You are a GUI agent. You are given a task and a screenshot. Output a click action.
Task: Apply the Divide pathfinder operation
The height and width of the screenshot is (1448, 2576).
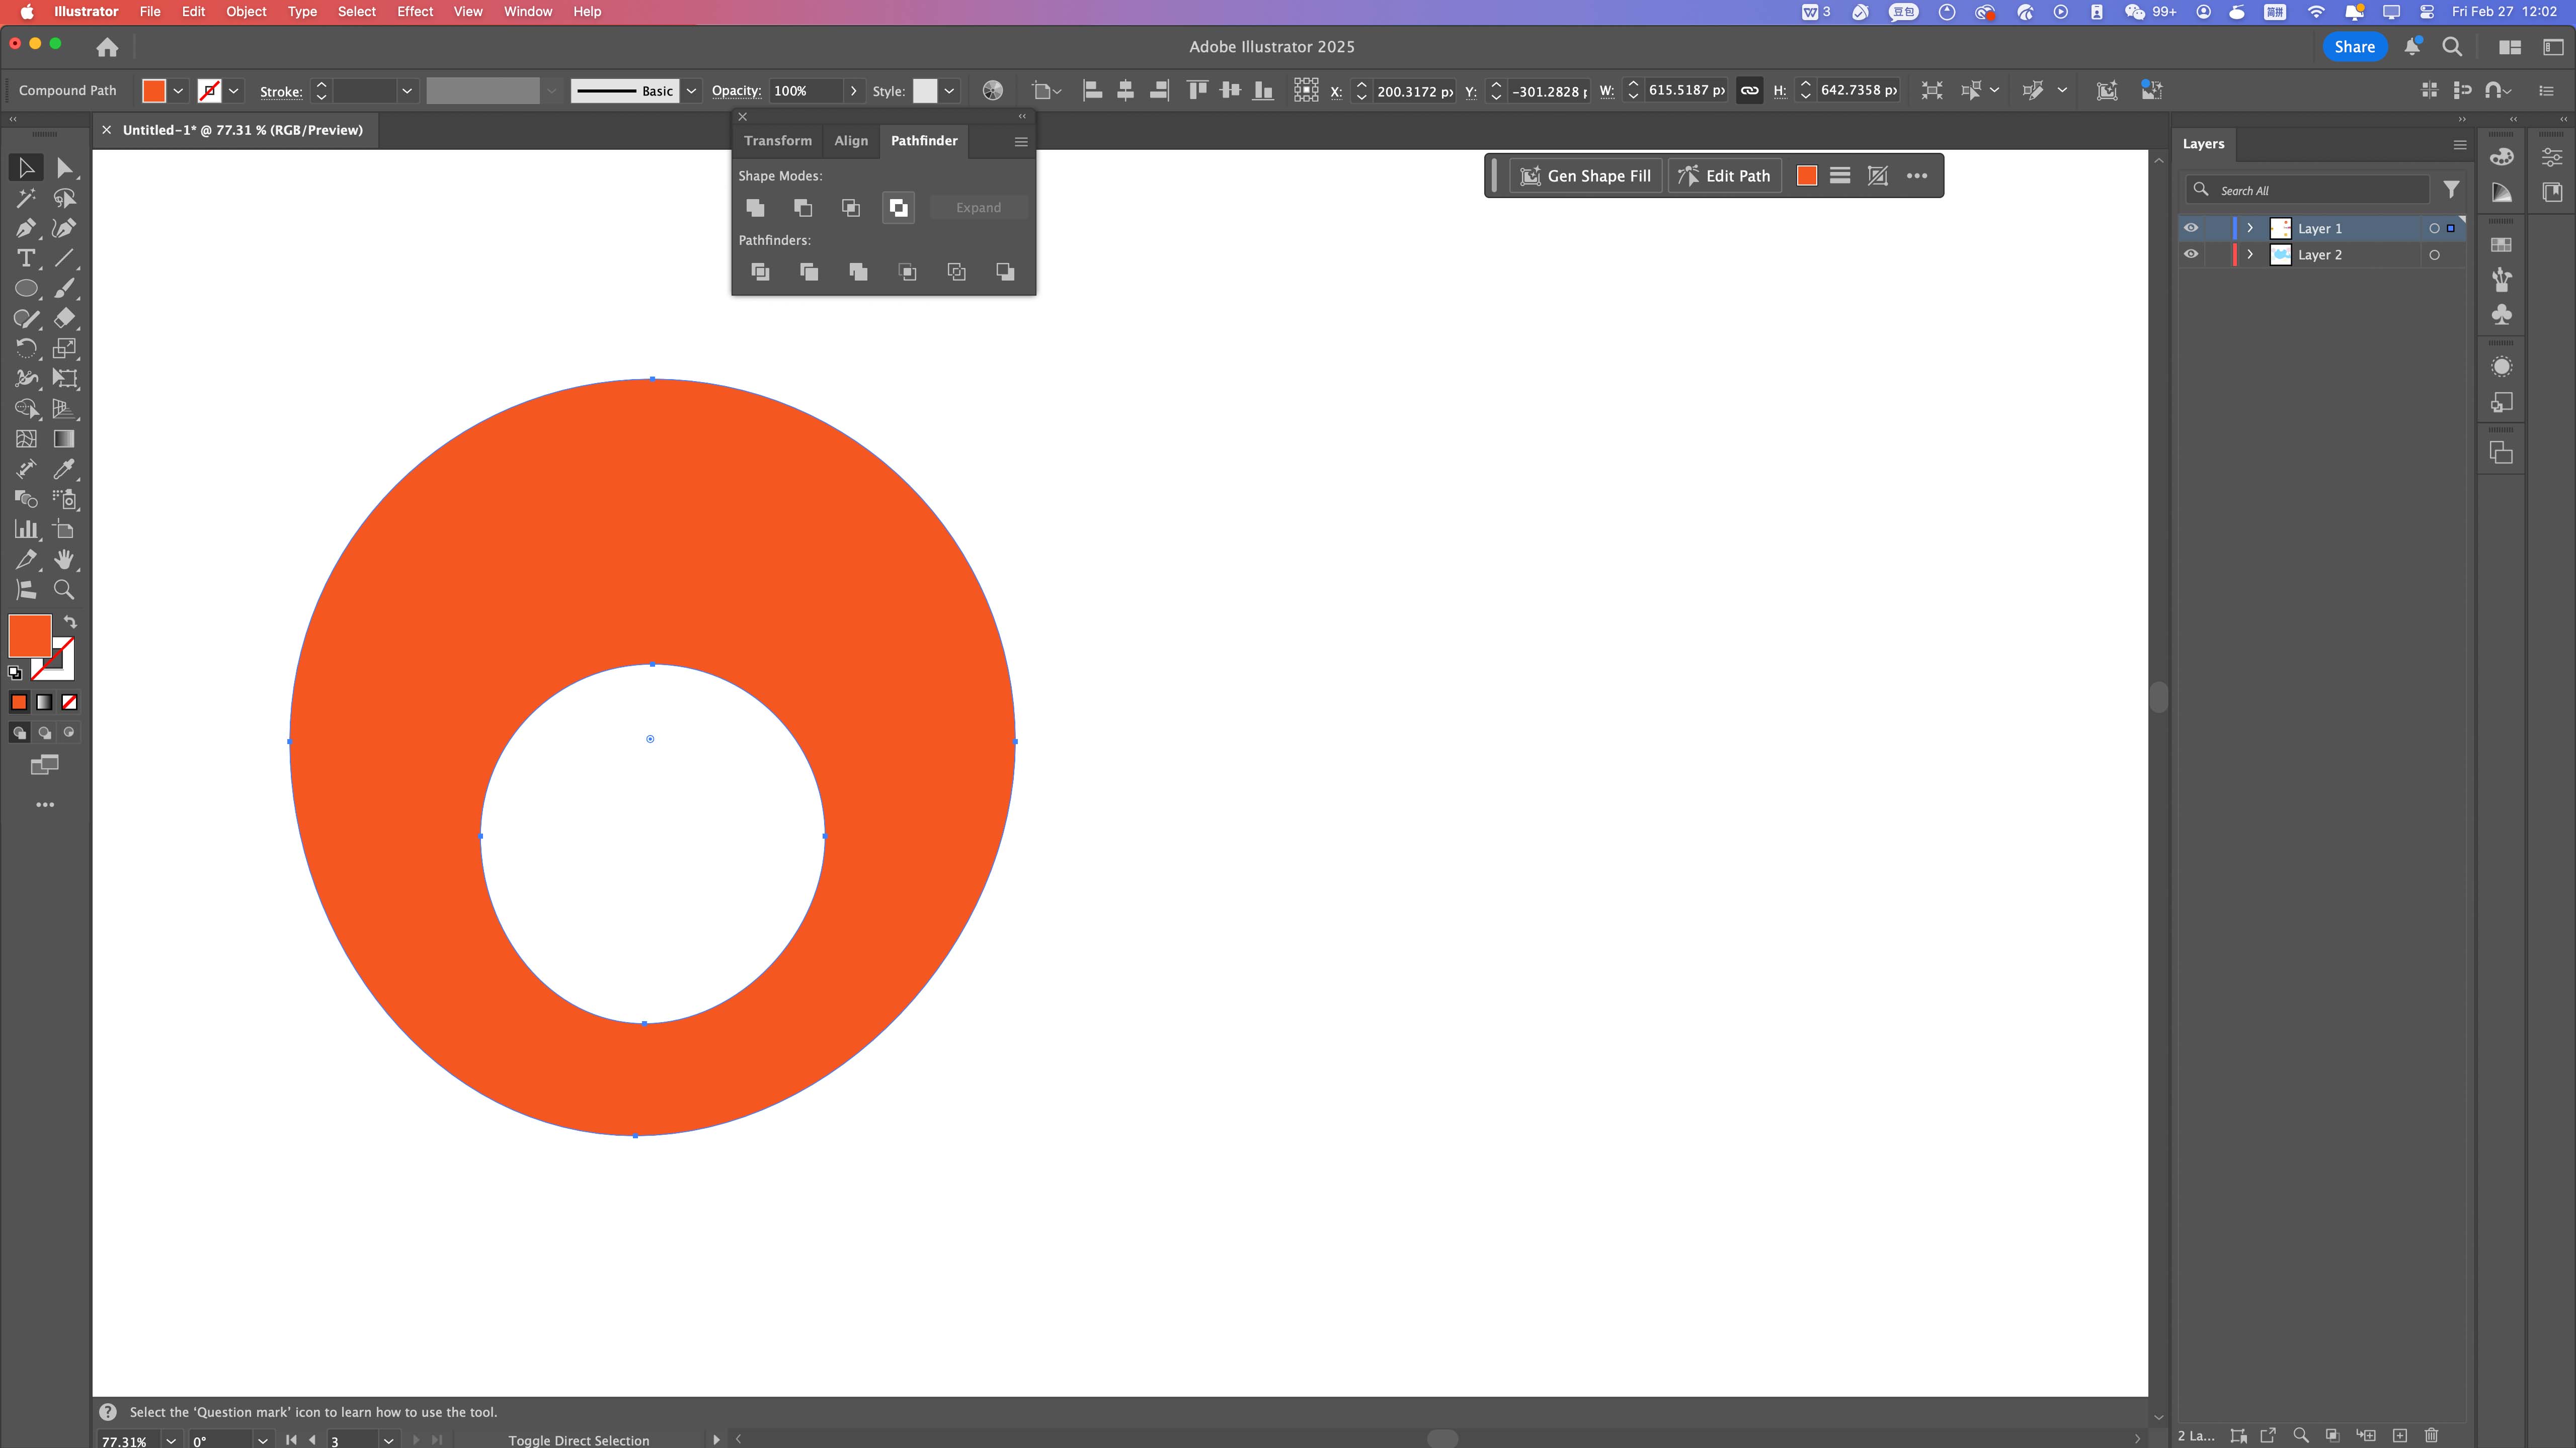pyautogui.click(x=759, y=272)
